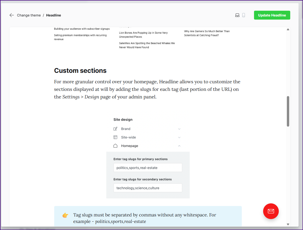Click the preview scrollbar thumb
This screenshot has width=303, height=230.
(288, 111)
